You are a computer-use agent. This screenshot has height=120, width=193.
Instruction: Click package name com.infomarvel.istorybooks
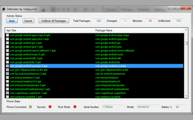click(110, 85)
